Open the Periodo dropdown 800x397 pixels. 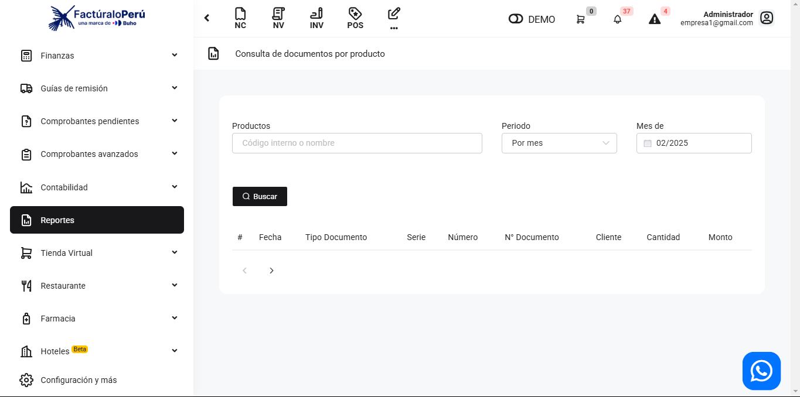point(559,143)
